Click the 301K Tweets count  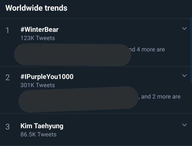point(38,85)
